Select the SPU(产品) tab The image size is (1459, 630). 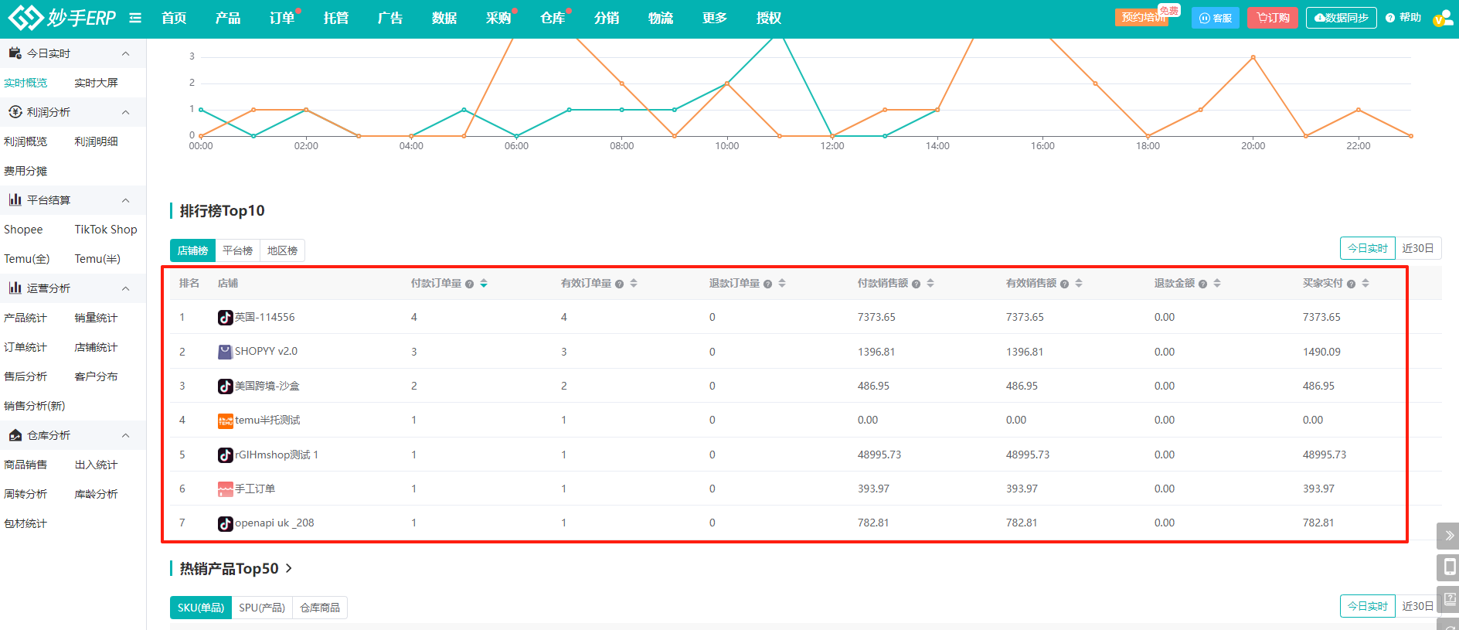click(262, 608)
